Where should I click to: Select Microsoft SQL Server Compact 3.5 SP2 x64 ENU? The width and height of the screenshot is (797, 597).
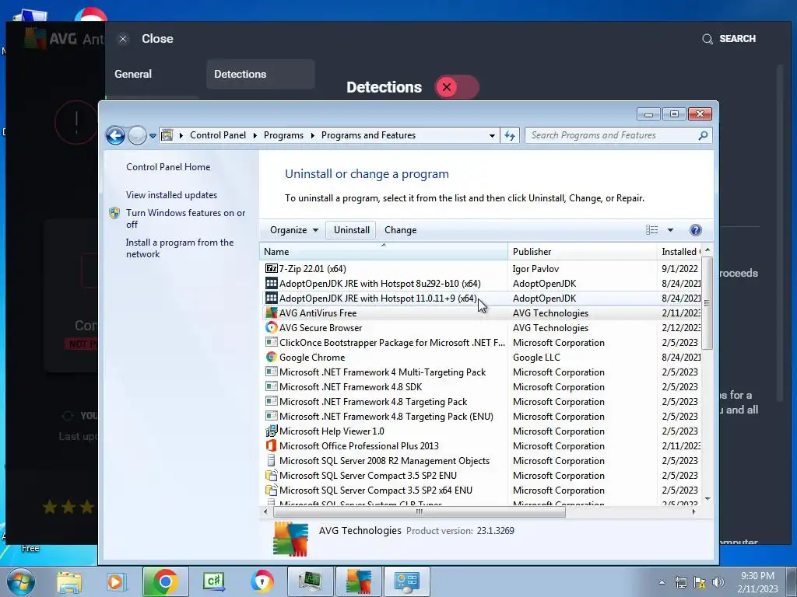coord(483,490)
